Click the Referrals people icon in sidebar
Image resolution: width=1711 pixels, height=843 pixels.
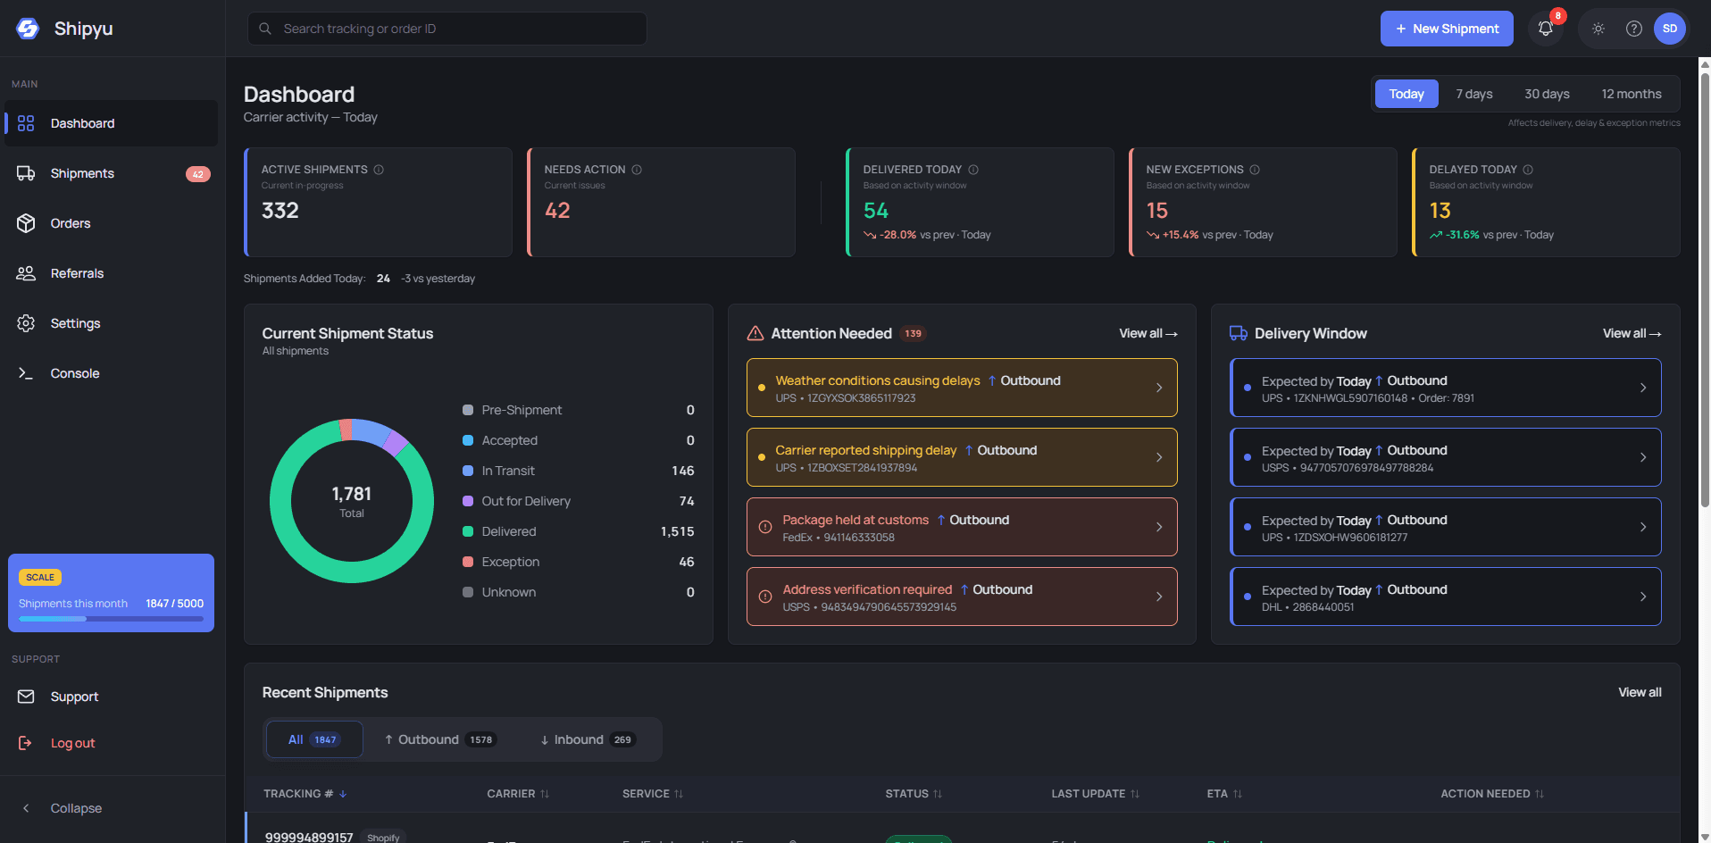coord(26,273)
